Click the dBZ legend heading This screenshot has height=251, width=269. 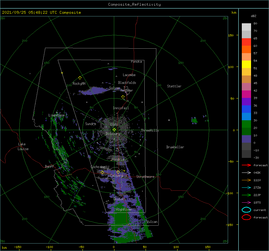point(253,16)
